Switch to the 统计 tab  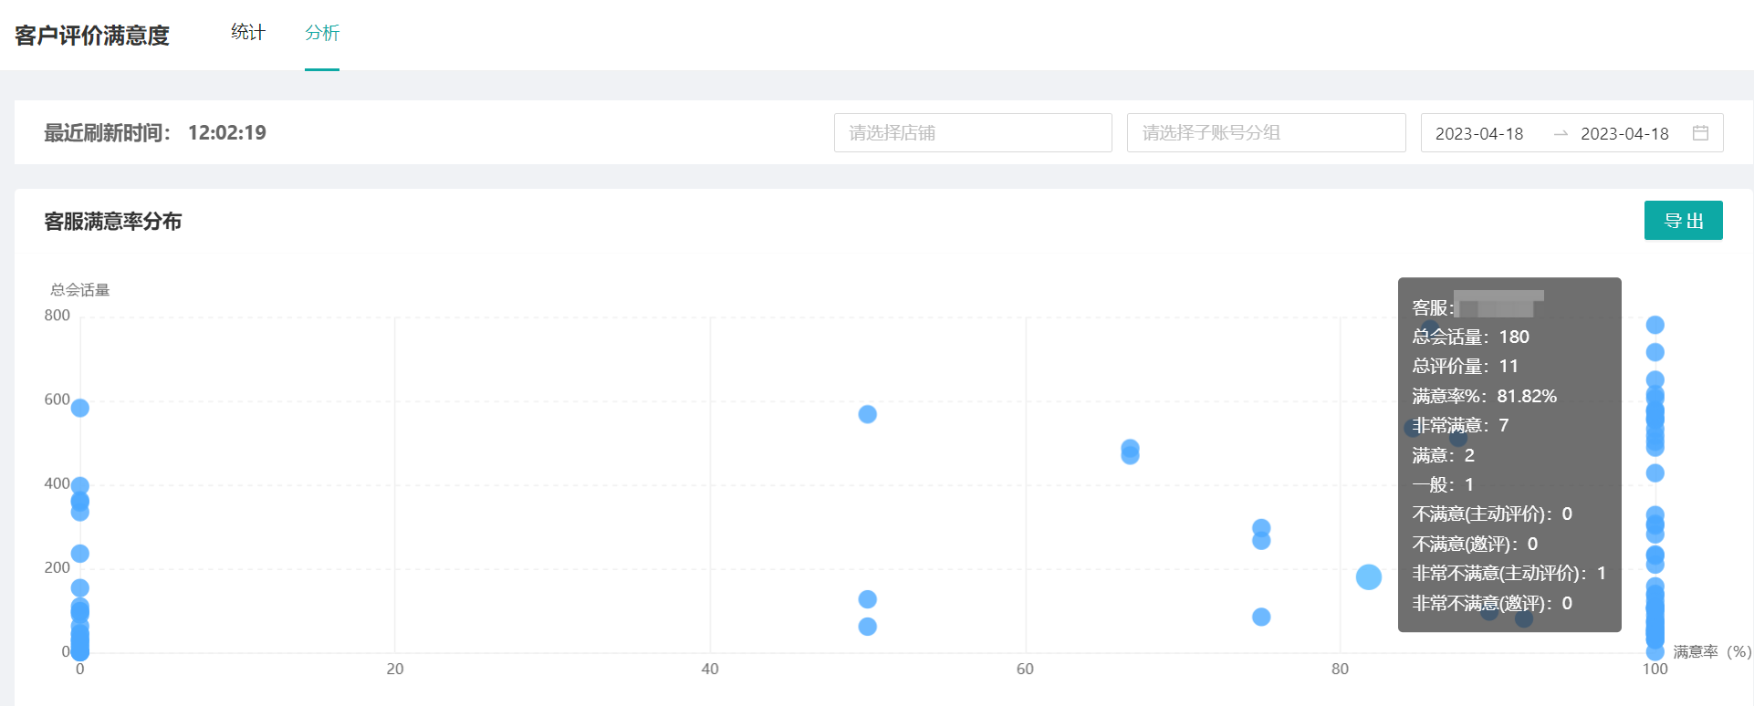click(247, 33)
